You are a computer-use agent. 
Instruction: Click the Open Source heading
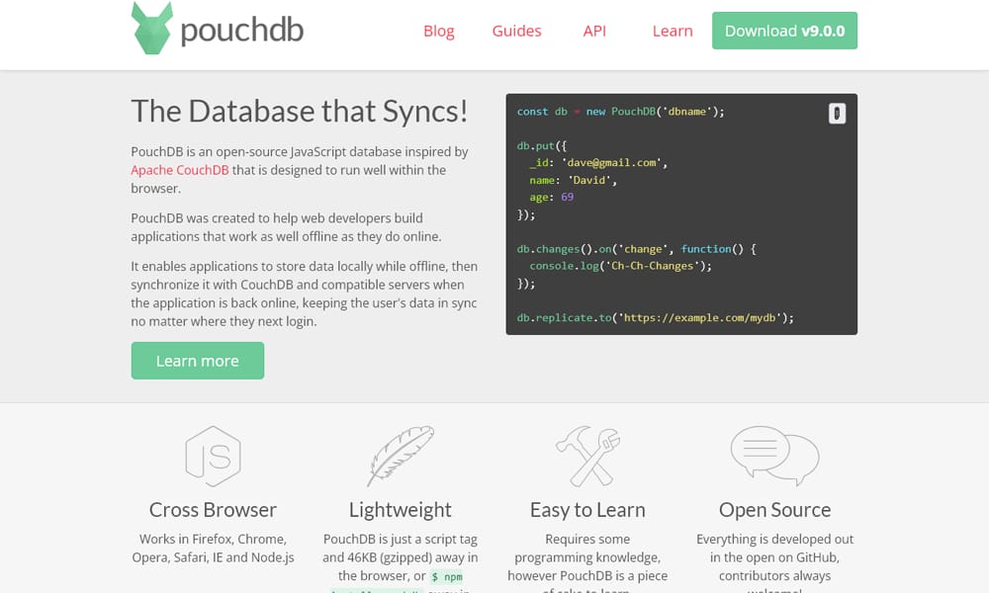click(x=774, y=510)
